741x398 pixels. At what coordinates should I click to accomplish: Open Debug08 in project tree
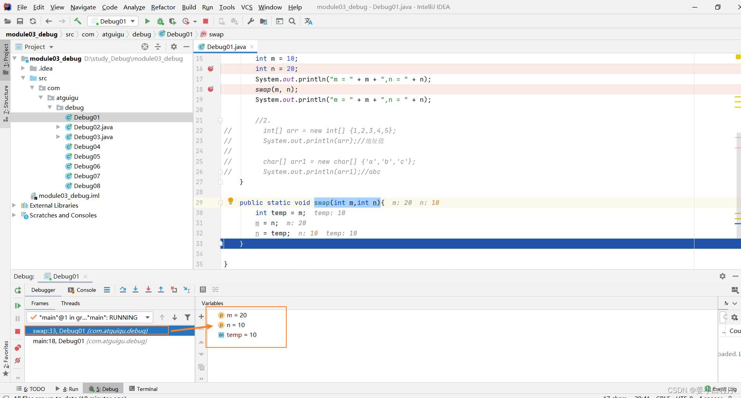coord(87,186)
